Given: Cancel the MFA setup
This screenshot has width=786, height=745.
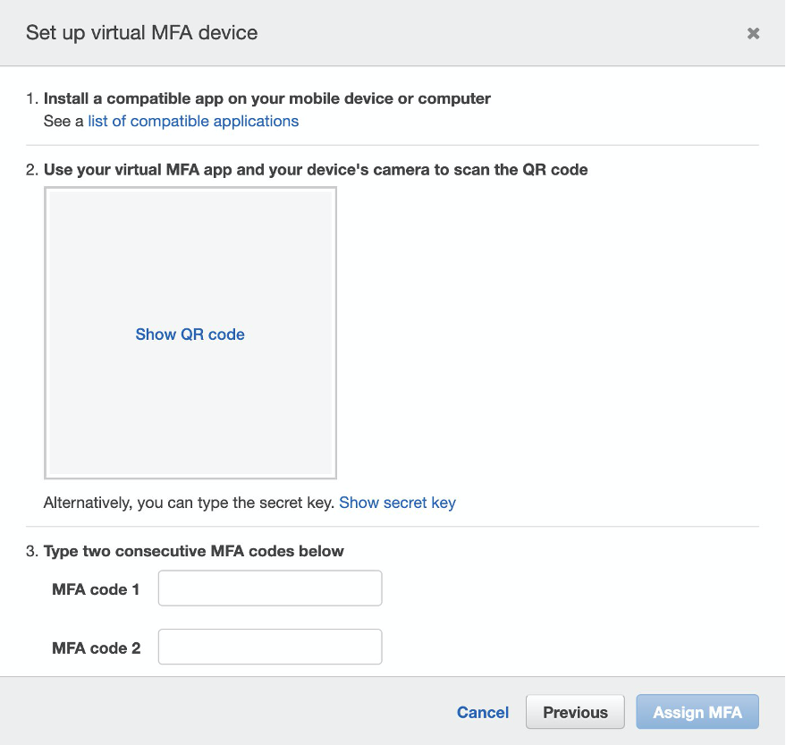Looking at the screenshot, I should pos(483,712).
